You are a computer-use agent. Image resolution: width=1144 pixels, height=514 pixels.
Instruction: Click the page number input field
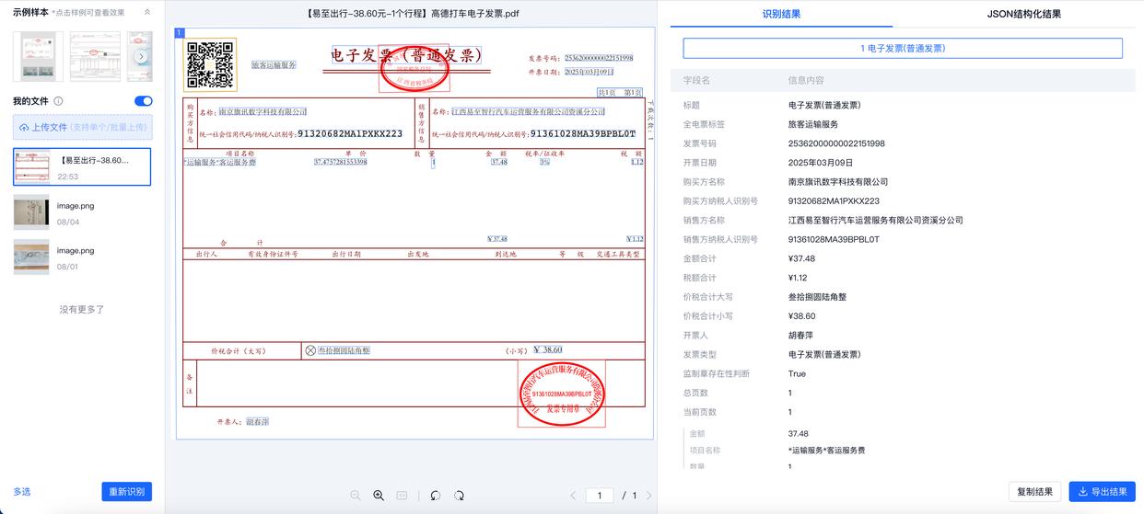pyautogui.click(x=600, y=496)
